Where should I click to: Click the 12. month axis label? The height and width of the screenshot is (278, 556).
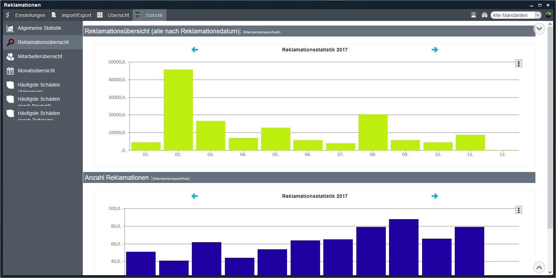(503, 155)
